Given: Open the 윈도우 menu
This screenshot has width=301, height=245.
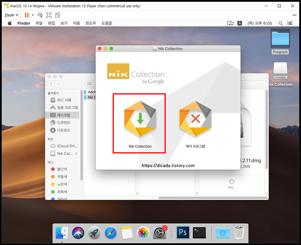Looking at the screenshot, I should [91, 23].
